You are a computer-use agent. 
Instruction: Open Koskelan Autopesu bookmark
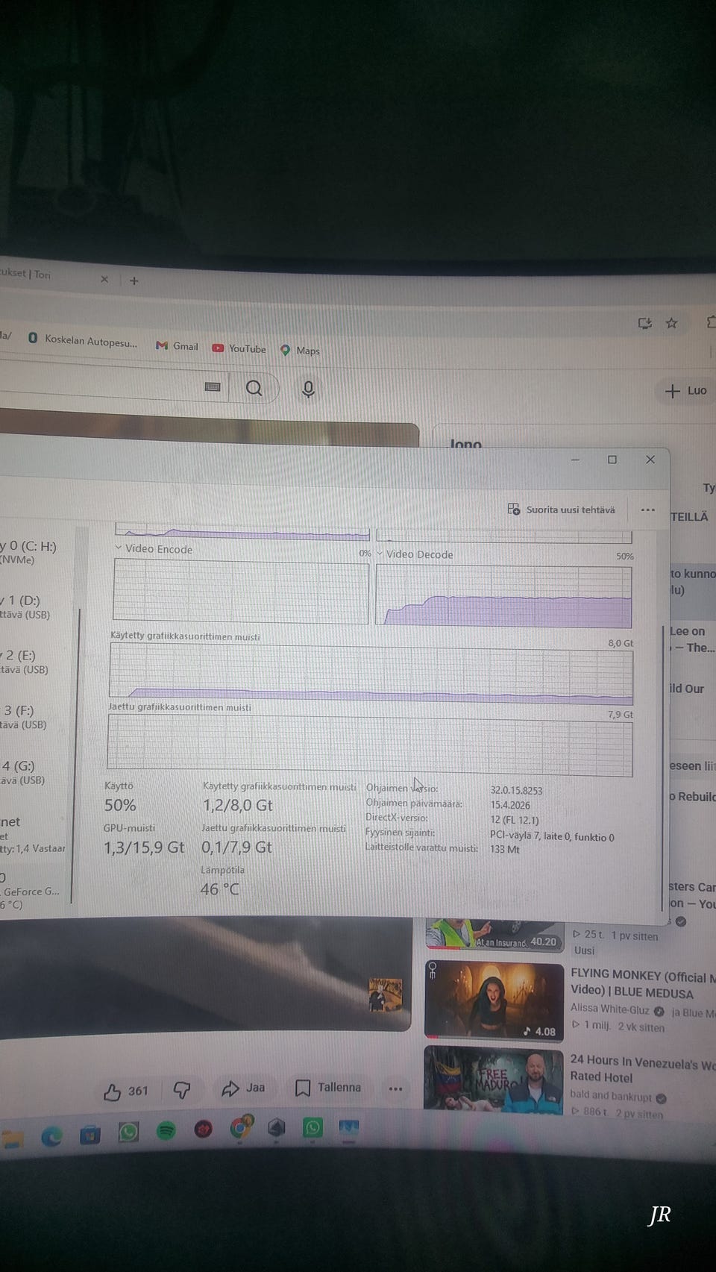tap(83, 339)
